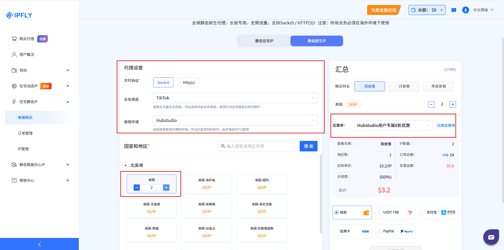Choose Socks5 delivery protocol
Screen dimensions: 504x250
coord(163,82)
